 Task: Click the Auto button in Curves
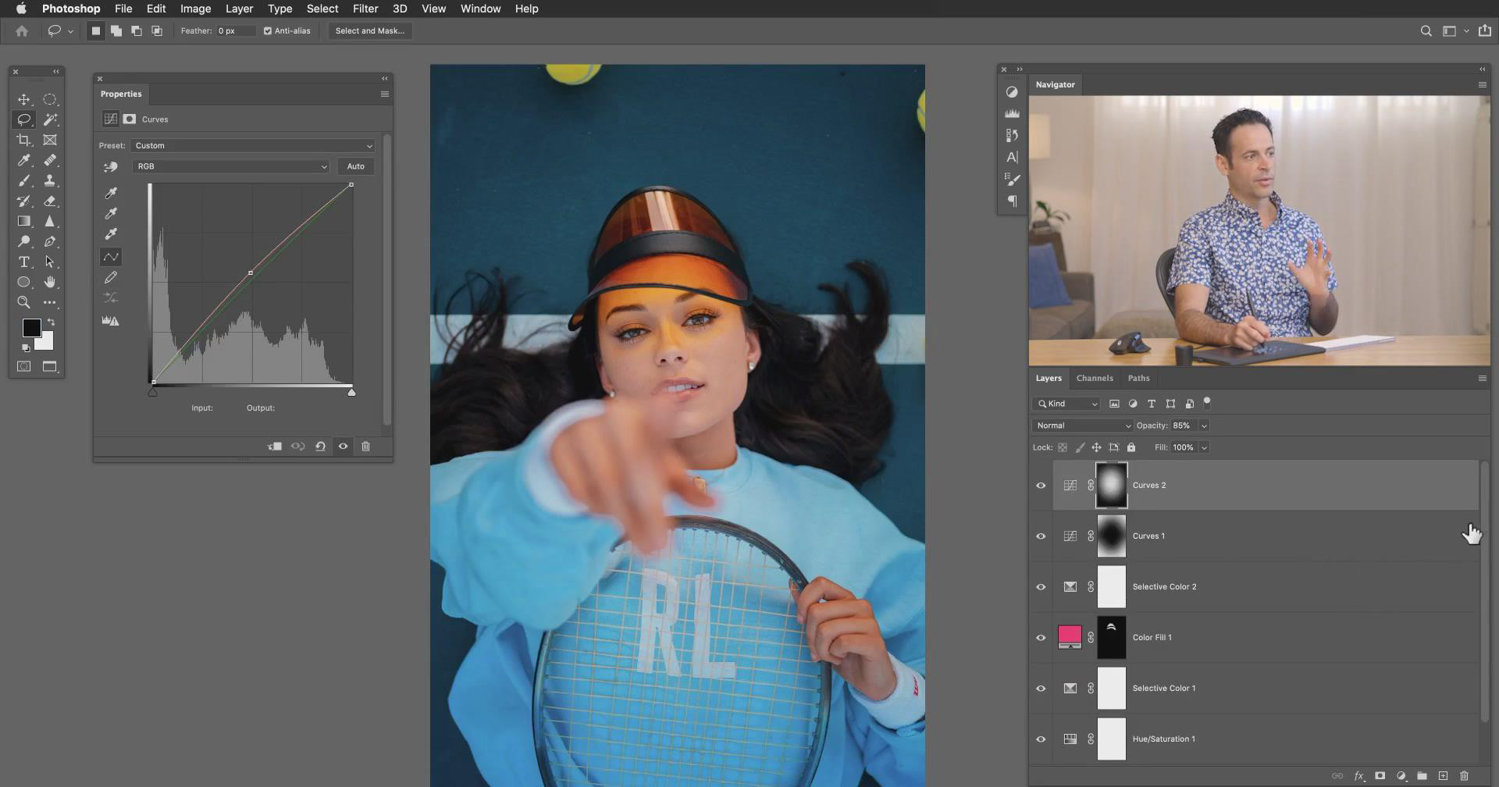[x=355, y=166]
